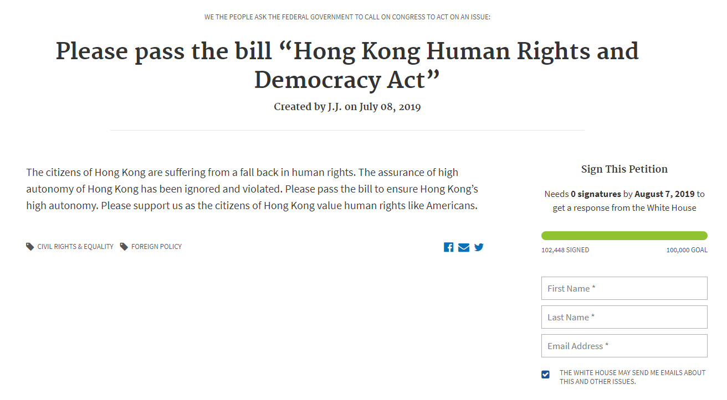Click the "We the People ask" header text
This screenshot has width=727, height=400.
click(x=347, y=17)
